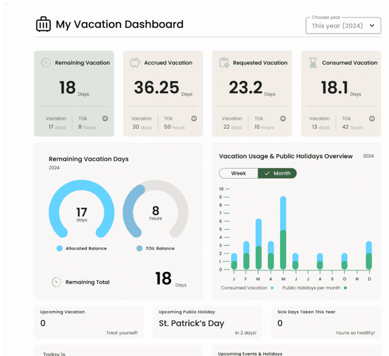Click the Accrued Vacation 36.25 Days card
This screenshot has width=389, height=356.
pos(163,94)
